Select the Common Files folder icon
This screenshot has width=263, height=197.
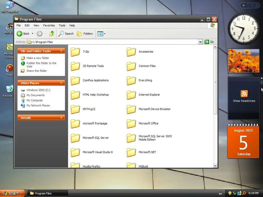coord(131,66)
